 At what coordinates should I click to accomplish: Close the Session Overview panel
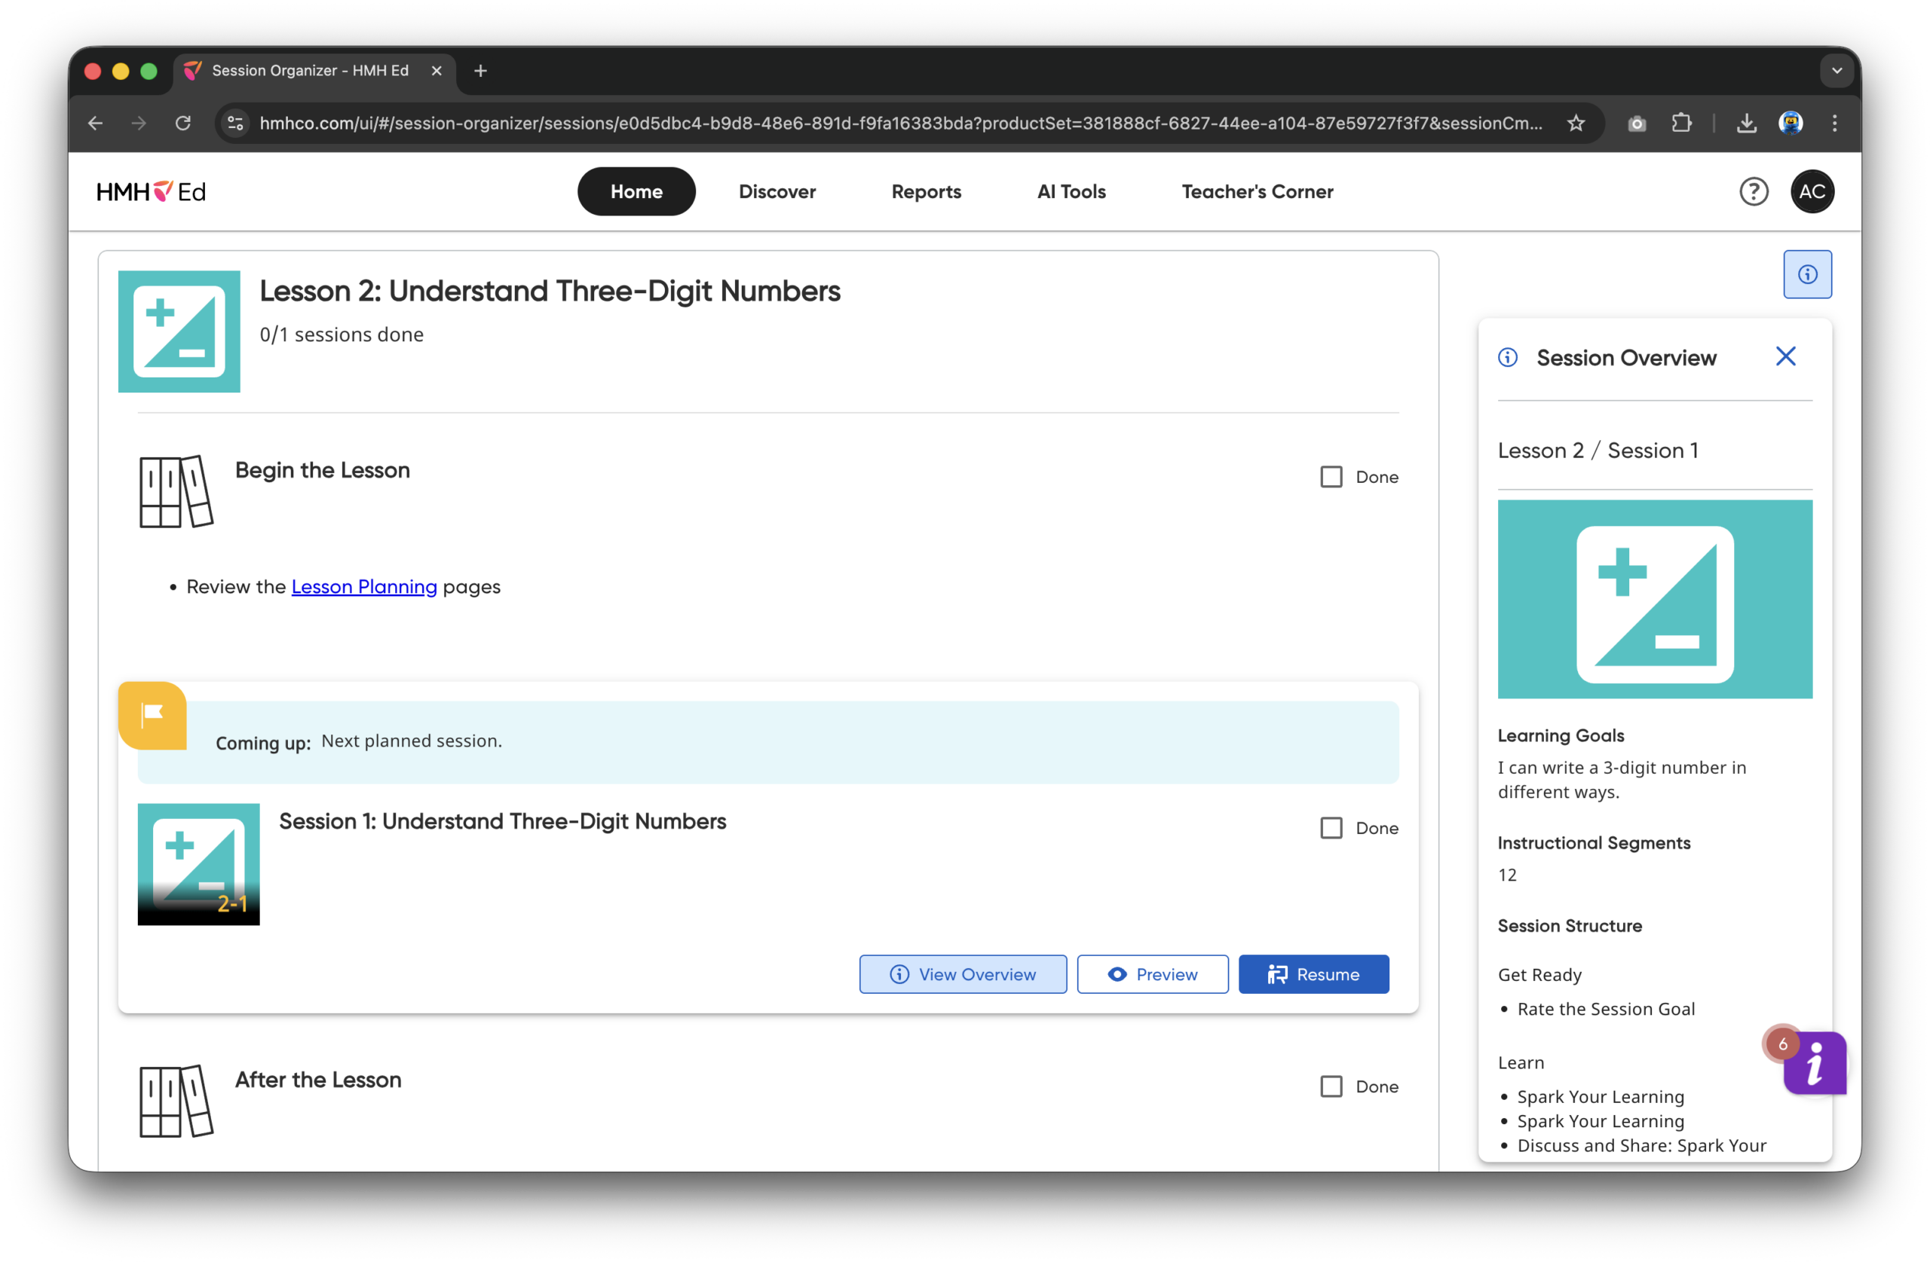[x=1784, y=356]
